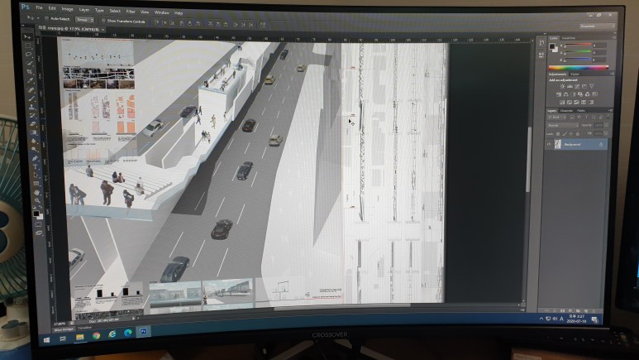Open the Essentials workspace dropdown
Image resolution: width=639 pixels, height=360 pixels.
click(x=596, y=26)
